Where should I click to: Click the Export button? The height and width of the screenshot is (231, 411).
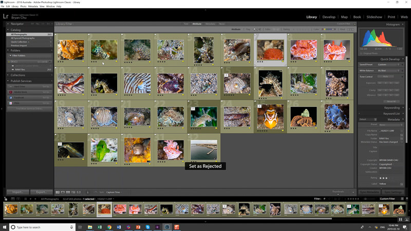[41, 192]
